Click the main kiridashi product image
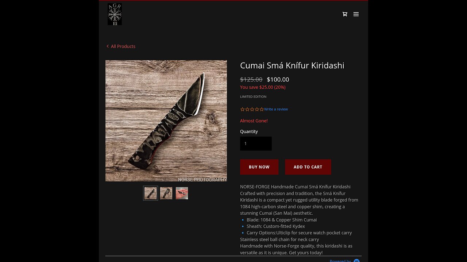Image resolution: width=467 pixels, height=262 pixels. pyautogui.click(x=166, y=121)
